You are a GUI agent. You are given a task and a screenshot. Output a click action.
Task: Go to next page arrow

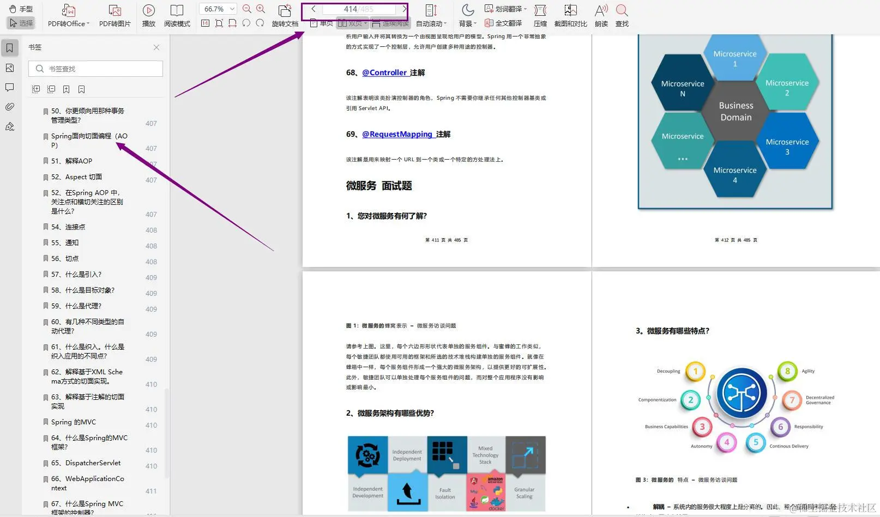point(404,9)
